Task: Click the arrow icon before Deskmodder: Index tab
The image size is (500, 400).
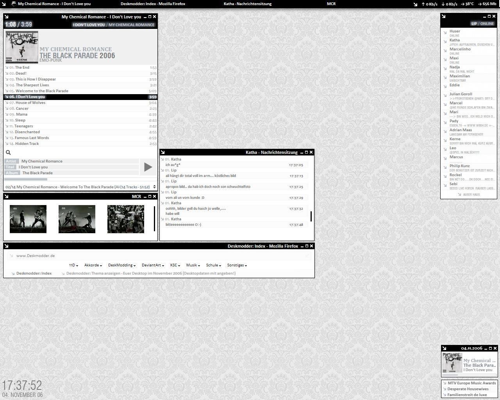Action: (x=13, y=274)
